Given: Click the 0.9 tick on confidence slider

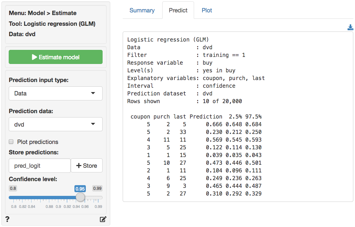Looking at the screenshot, I should tap(58, 207).
